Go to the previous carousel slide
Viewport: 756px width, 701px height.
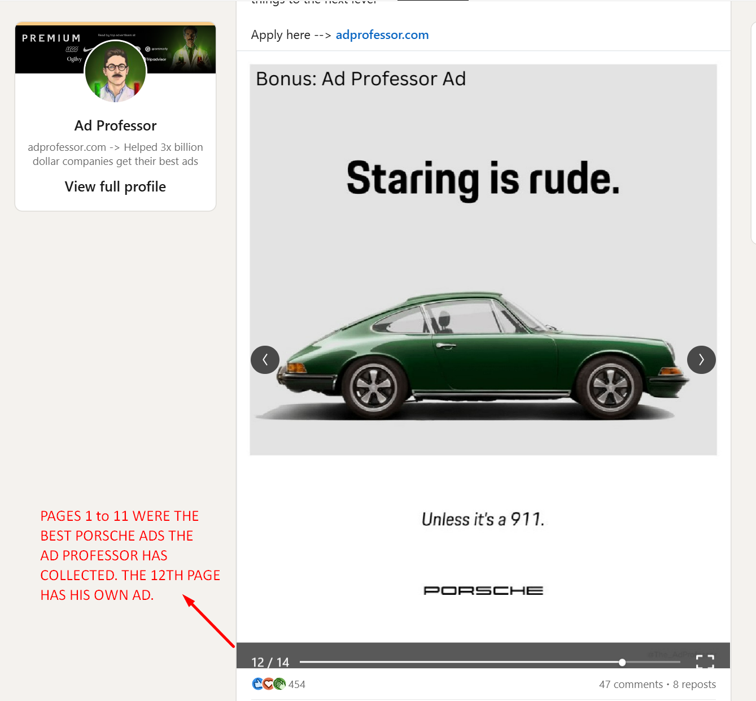click(x=265, y=360)
